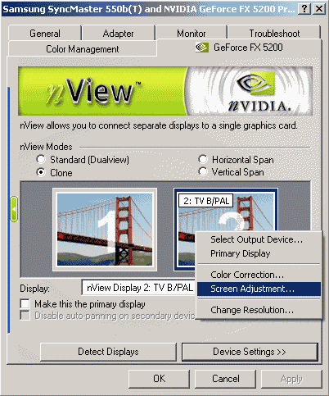
Task: Click the title bar help question mark
Action: click(x=304, y=9)
